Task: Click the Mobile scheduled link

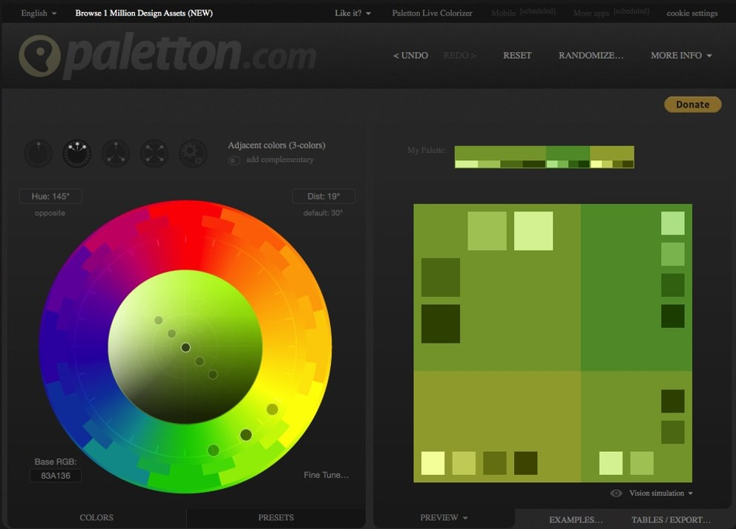Action: pos(523,12)
